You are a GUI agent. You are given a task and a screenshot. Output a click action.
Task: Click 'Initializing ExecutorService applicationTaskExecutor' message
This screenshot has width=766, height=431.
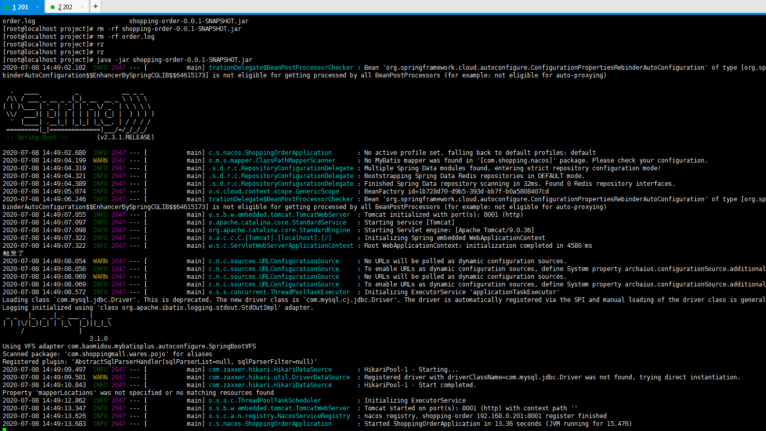(x=462, y=292)
